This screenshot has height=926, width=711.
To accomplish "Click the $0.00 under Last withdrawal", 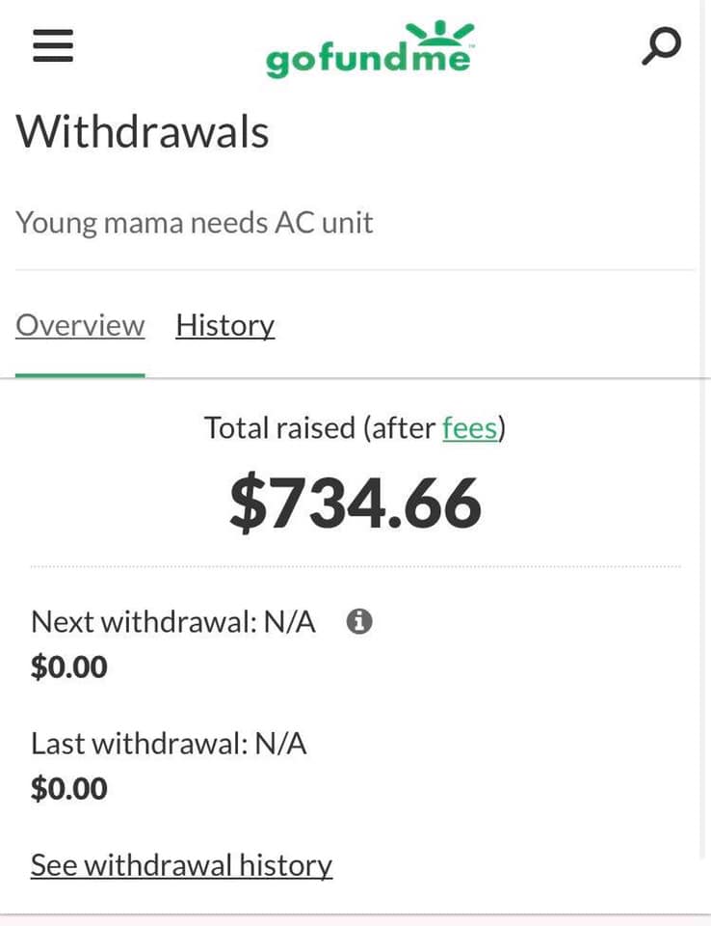I will (68, 789).
